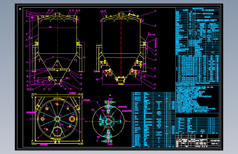Image resolution: width=238 pixels, height=154 pixels.
Task: Select callout number 1 leader label
Action: (x=26, y=10)
